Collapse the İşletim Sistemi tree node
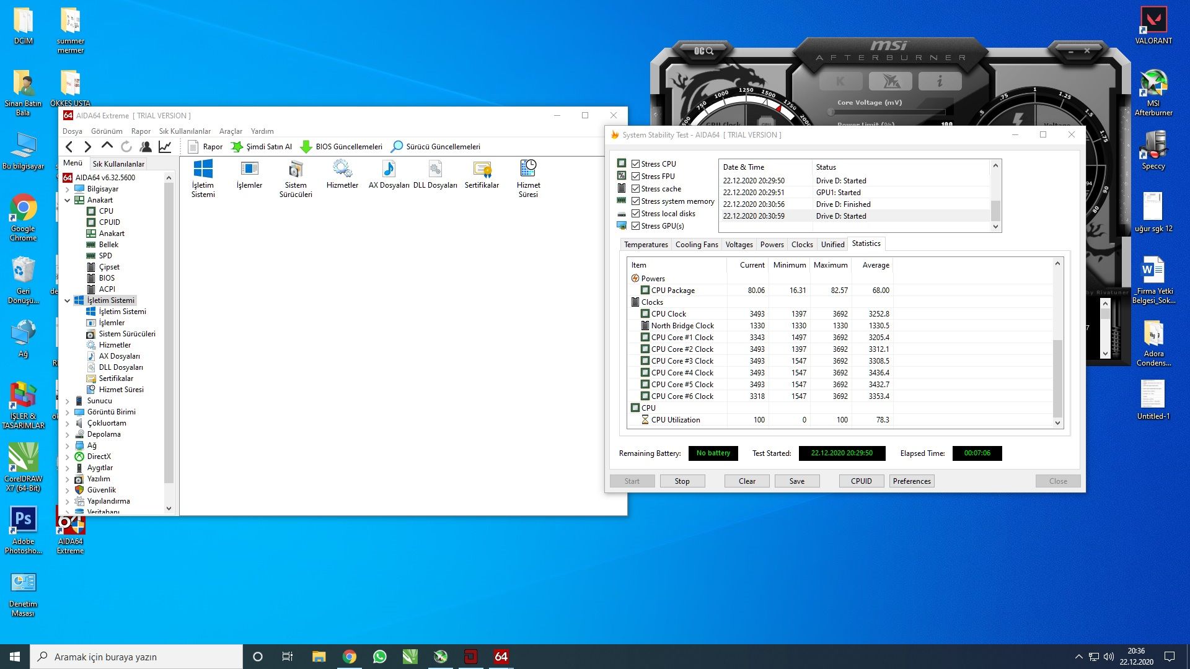Image resolution: width=1190 pixels, height=669 pixels. click(x=68, y=300)
